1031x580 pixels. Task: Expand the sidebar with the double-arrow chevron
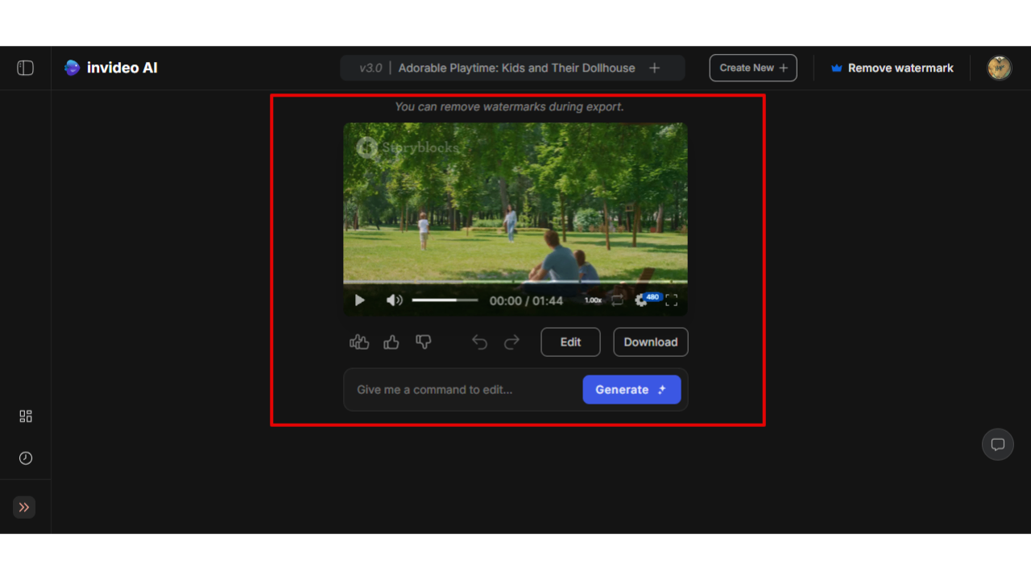[24, 507]
